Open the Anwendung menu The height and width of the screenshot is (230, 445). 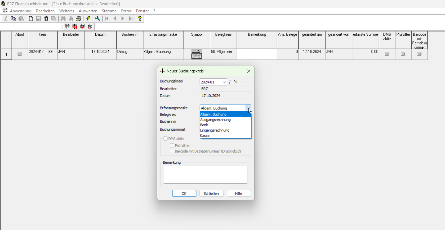point(21,11)
